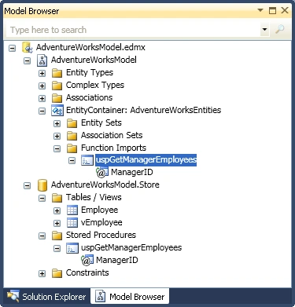
Task: Click the Employee table icon
Action: [x=72, y=210]
